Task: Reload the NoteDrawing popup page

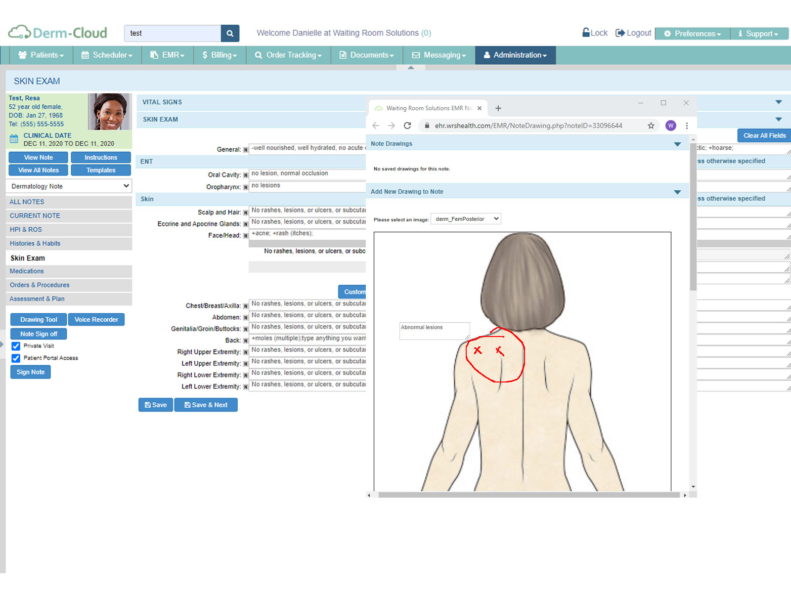Action: pyautogui.click(x=407, y=126)
